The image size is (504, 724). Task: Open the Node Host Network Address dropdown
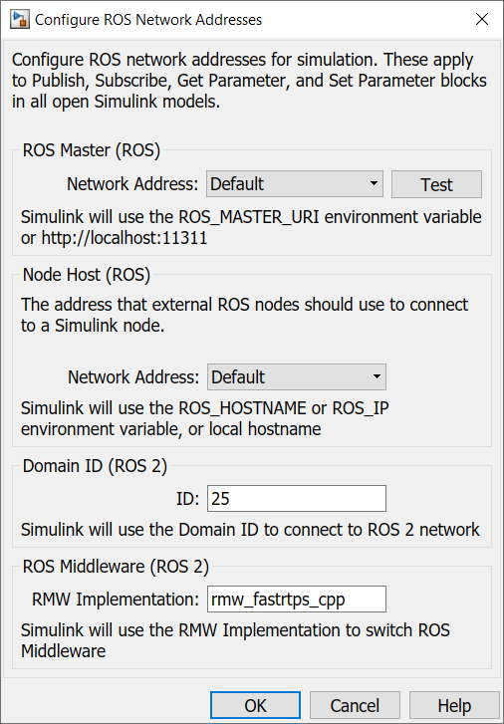297,376
